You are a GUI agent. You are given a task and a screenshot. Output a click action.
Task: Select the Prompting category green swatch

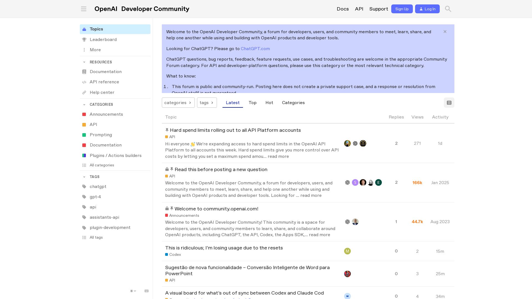pos(84,135)
